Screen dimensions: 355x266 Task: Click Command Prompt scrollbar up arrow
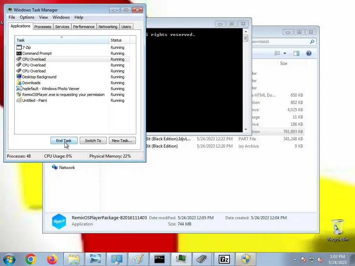point(246,32)
